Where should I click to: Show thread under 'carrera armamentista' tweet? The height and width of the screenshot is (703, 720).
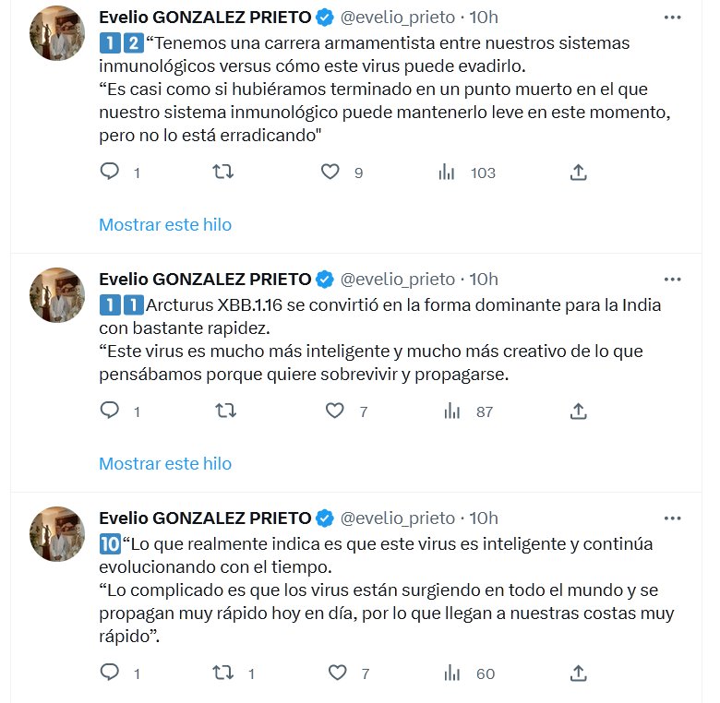click(165, 224)
